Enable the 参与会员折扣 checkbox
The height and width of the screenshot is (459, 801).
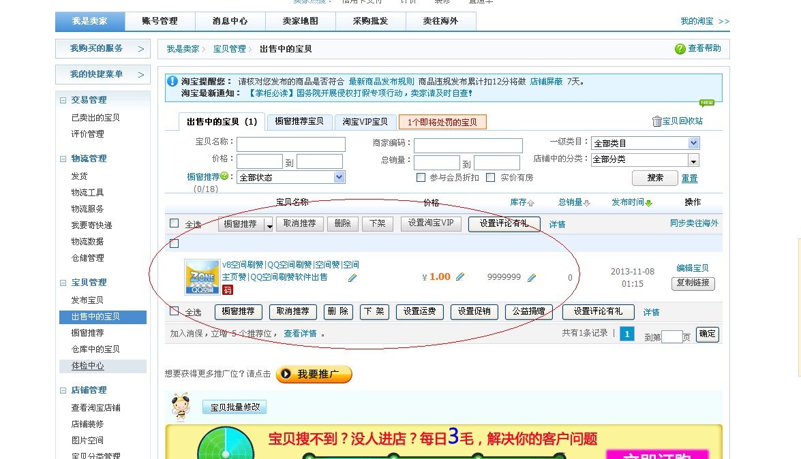[421, 178]
